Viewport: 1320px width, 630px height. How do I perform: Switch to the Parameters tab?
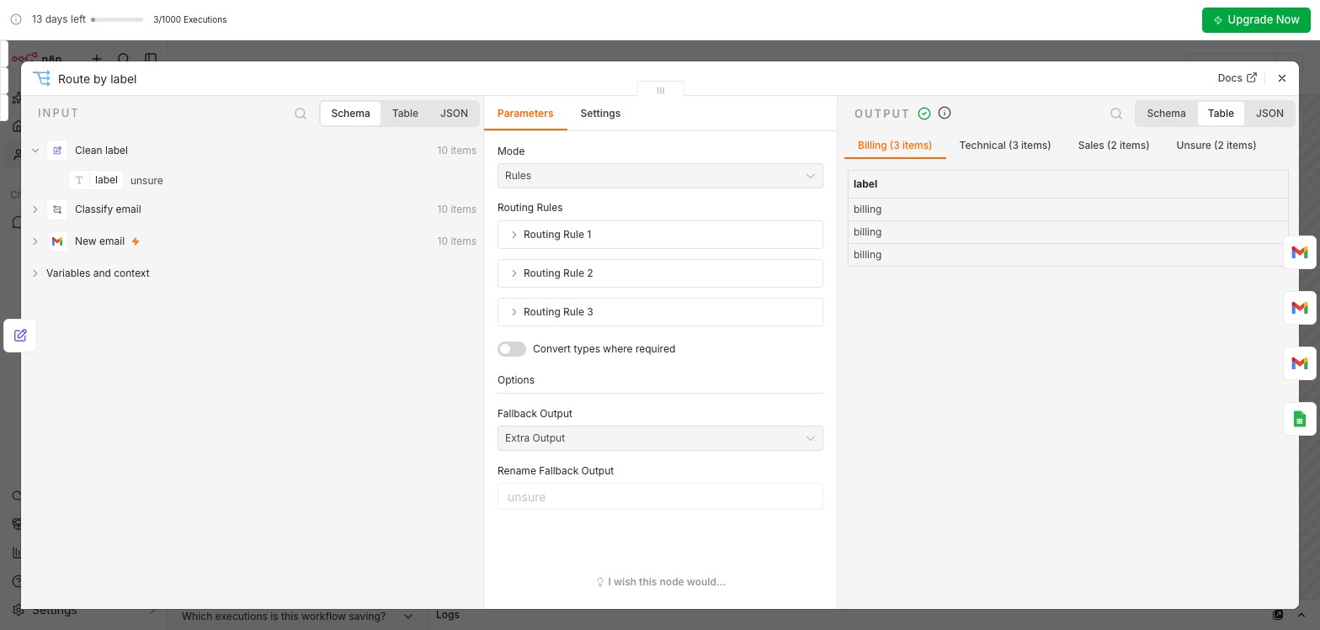click(x=525, y=114)
